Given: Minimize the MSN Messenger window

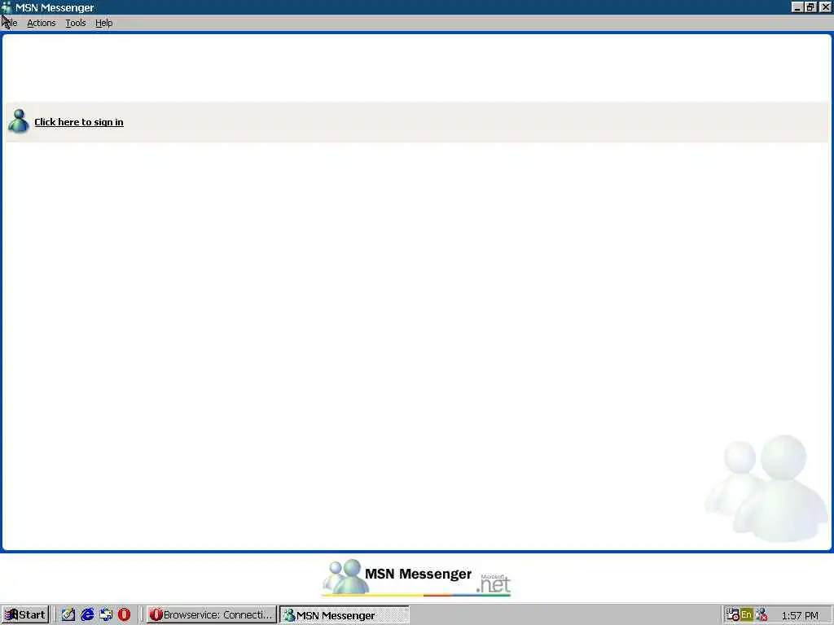Looking at the screenshot, I should 797,7.
